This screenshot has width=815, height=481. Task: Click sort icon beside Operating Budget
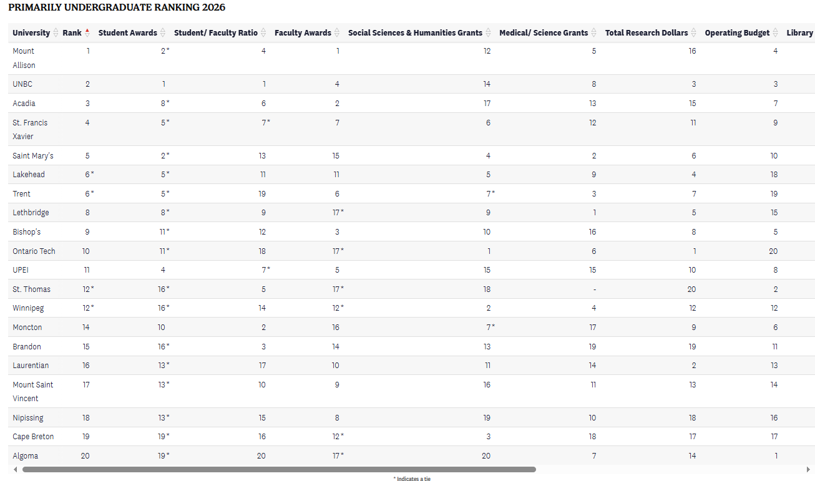776,33
